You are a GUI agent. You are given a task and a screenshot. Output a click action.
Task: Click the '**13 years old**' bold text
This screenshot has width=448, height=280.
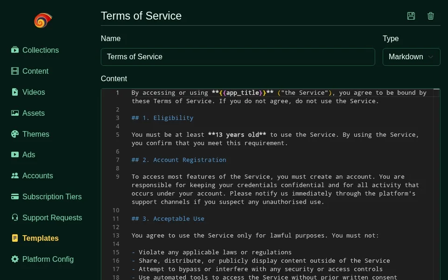tap(237, 134)
